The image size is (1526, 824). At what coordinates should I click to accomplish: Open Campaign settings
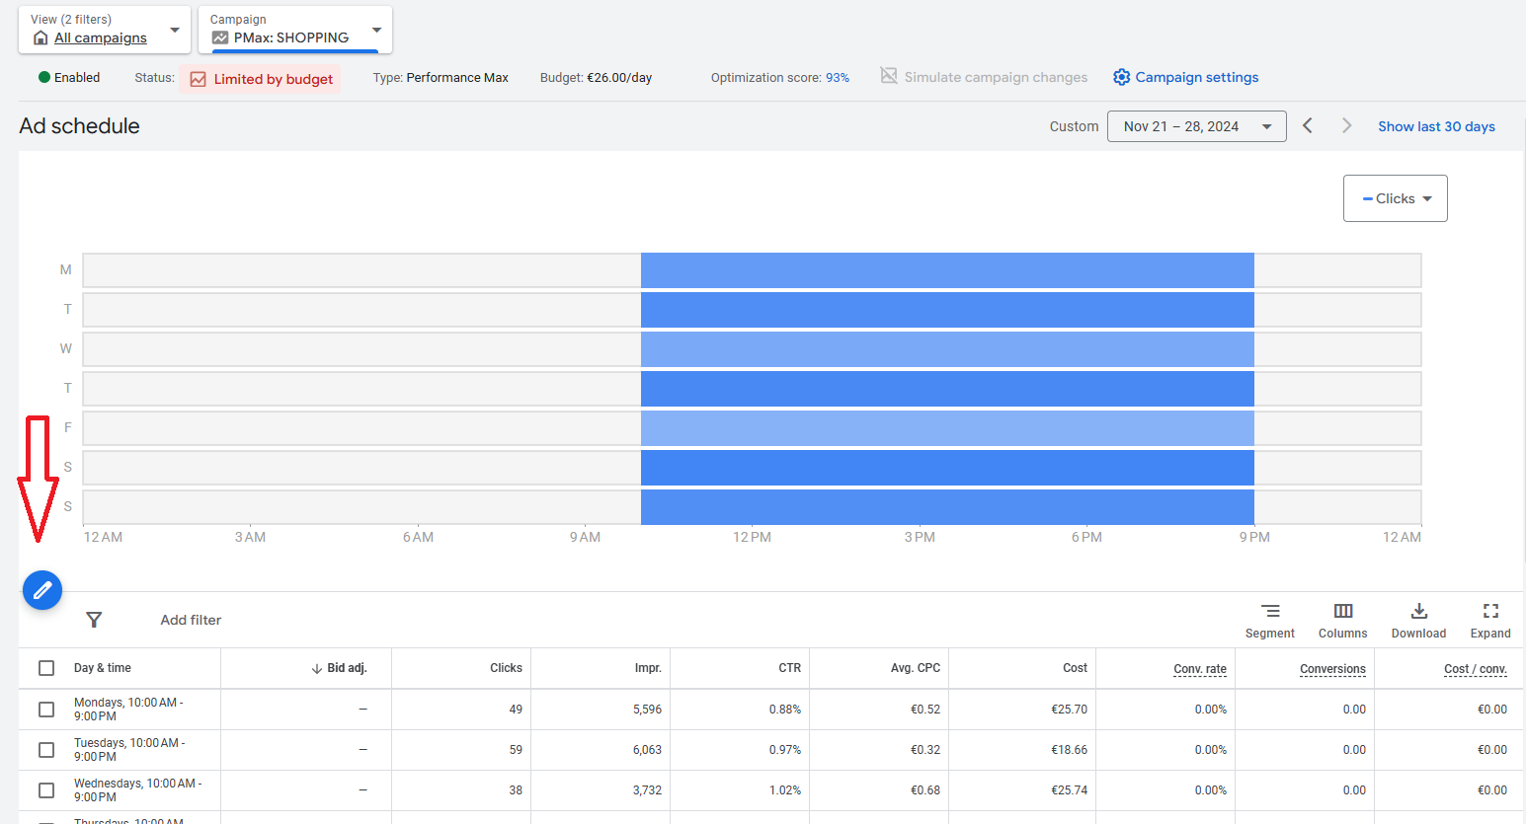pyautogui.click(x=1184, y=76)
